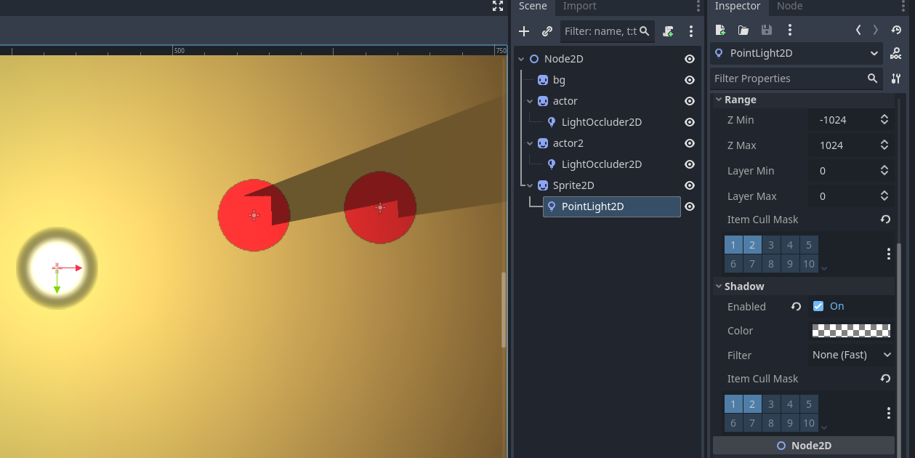Click the Instantiate Child Scene link icon

click(x=547, y=31)
